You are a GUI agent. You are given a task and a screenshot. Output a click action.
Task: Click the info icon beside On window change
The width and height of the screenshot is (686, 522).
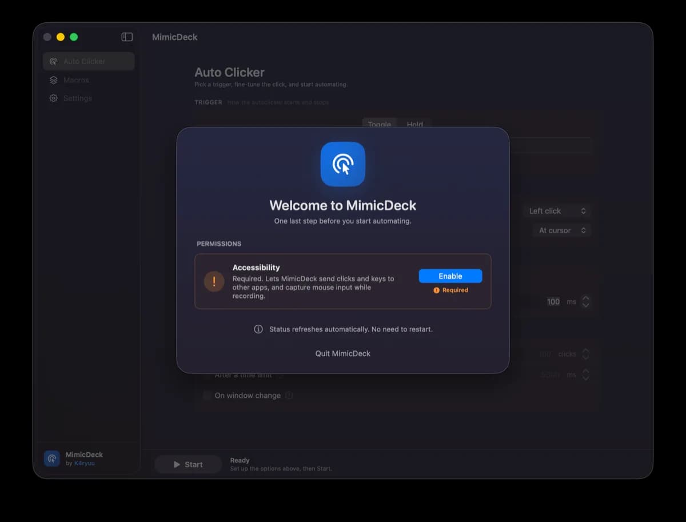(289, 395)
